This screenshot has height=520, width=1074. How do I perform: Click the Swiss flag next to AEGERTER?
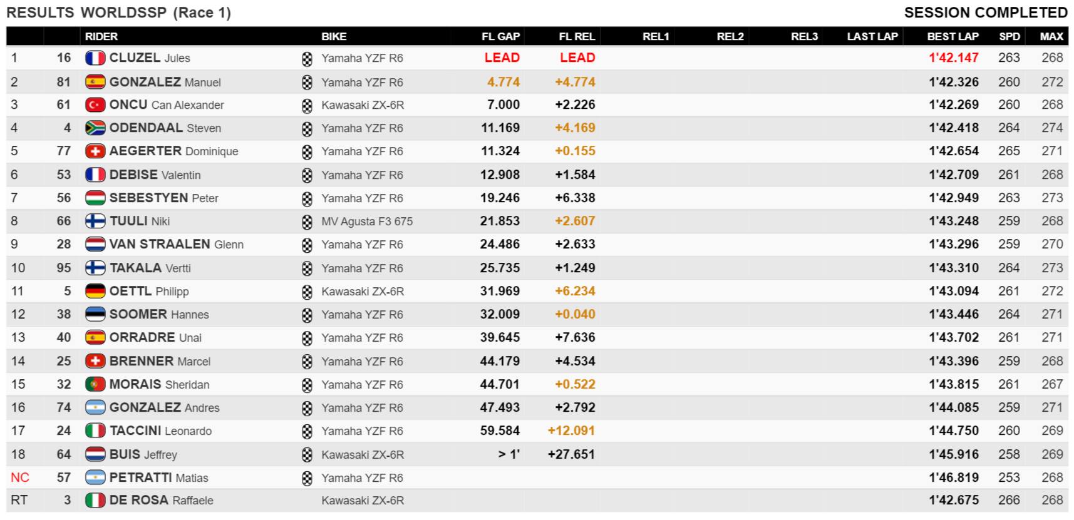click(x=95, y=151)
